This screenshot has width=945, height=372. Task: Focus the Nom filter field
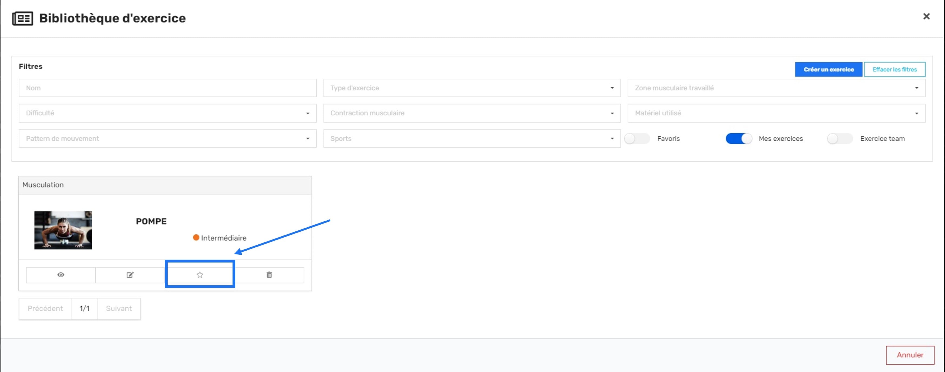168,88
